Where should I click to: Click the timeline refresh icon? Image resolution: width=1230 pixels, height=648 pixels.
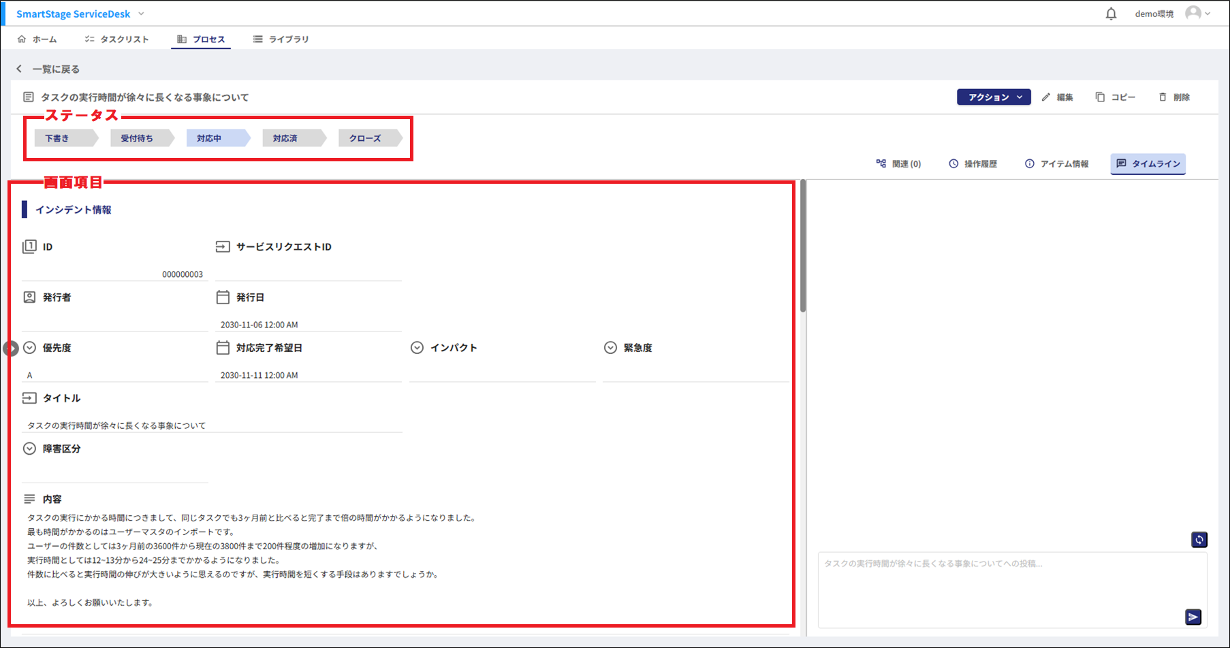1199,540
